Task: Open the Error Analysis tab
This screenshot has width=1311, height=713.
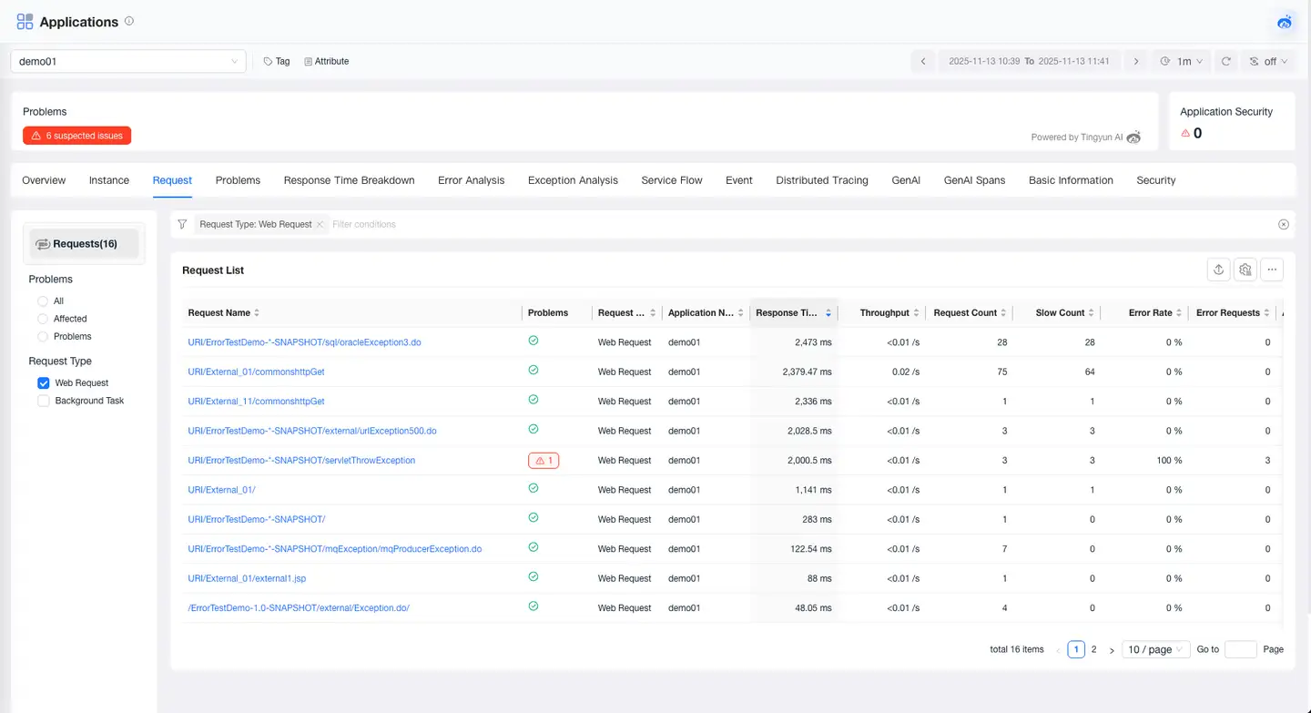Action: [471, 180]
